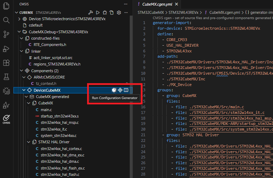Follow the ./STM32CubeMX/Src/stm32wl4xx_it.c link

[x=227, y=113]
